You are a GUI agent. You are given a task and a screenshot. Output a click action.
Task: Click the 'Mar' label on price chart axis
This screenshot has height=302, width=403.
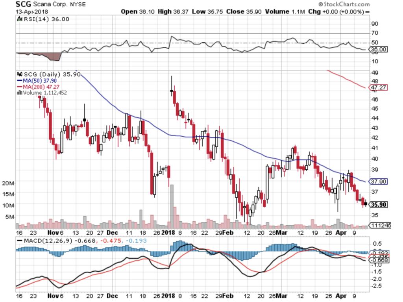[x=282, y=233]
